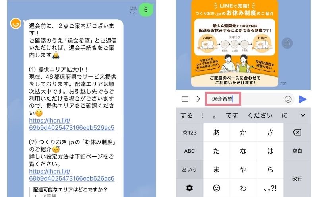Expand the keyboard suggestion list chevron
The height and width of the screenshot is (197, 318).
pyautogui.click(x=303, y=115)
